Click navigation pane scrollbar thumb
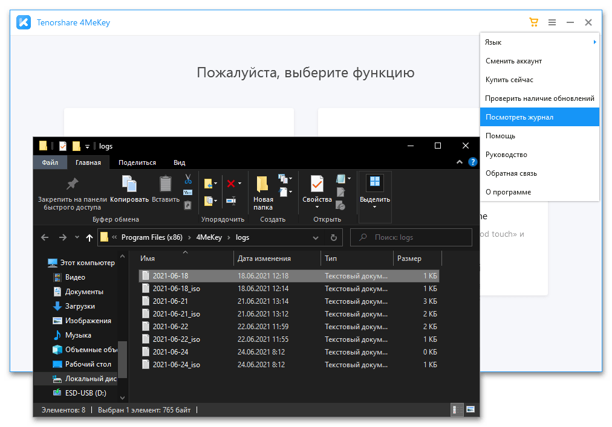 [123, 359]
